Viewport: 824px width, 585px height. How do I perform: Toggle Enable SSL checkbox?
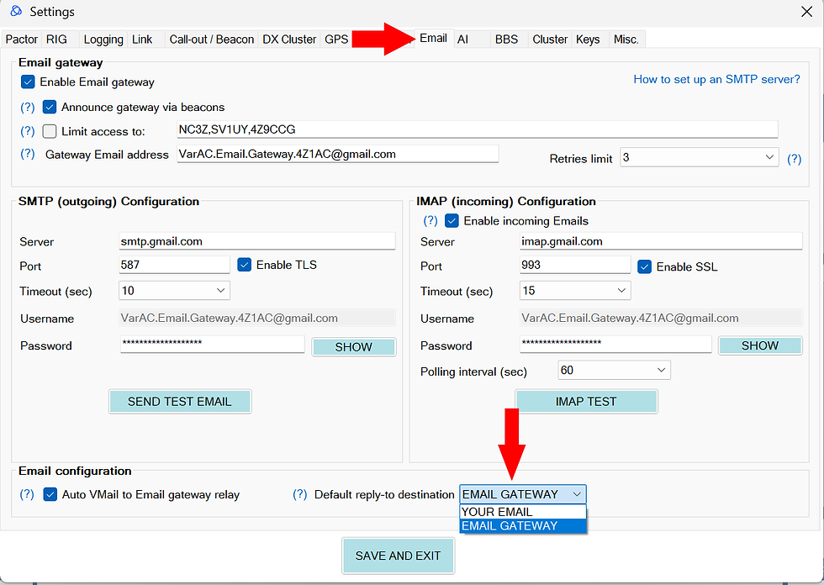644,266
